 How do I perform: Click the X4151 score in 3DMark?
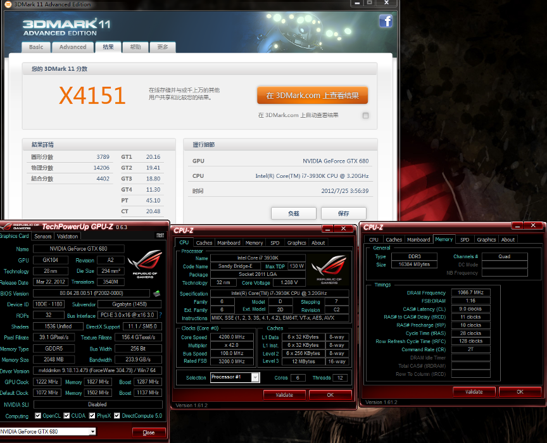tap(92, 96)
